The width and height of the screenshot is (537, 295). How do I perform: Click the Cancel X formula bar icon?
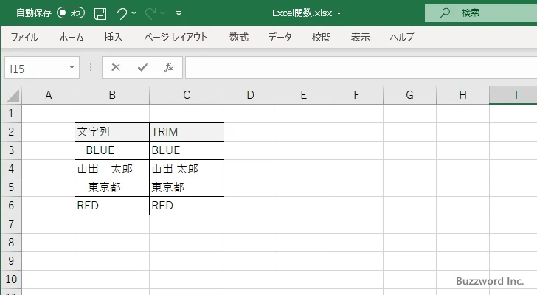click(116, 67)
